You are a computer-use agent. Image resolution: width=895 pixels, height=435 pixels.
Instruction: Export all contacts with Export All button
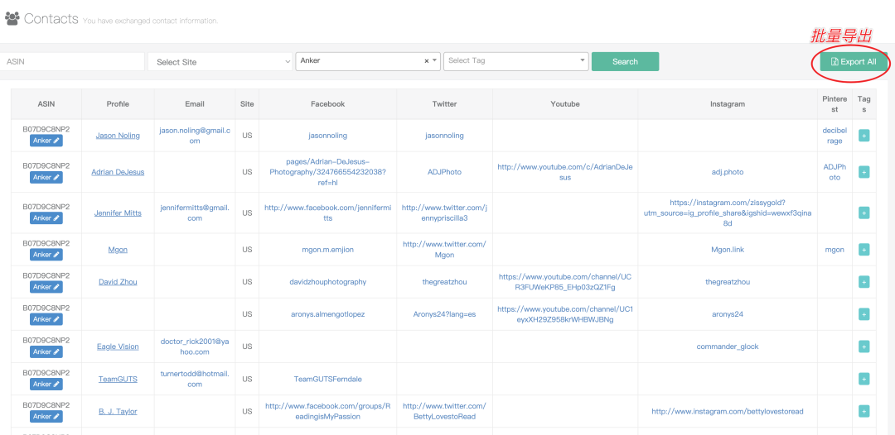pos(854,61)
